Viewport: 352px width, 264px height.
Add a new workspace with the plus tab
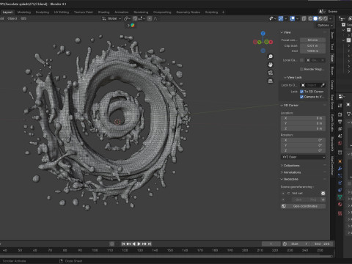click(223, 12)
